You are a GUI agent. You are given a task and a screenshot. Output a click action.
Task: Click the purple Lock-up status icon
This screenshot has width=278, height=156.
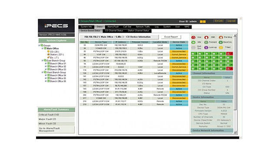pyautogui.click(x=206, y=48)
